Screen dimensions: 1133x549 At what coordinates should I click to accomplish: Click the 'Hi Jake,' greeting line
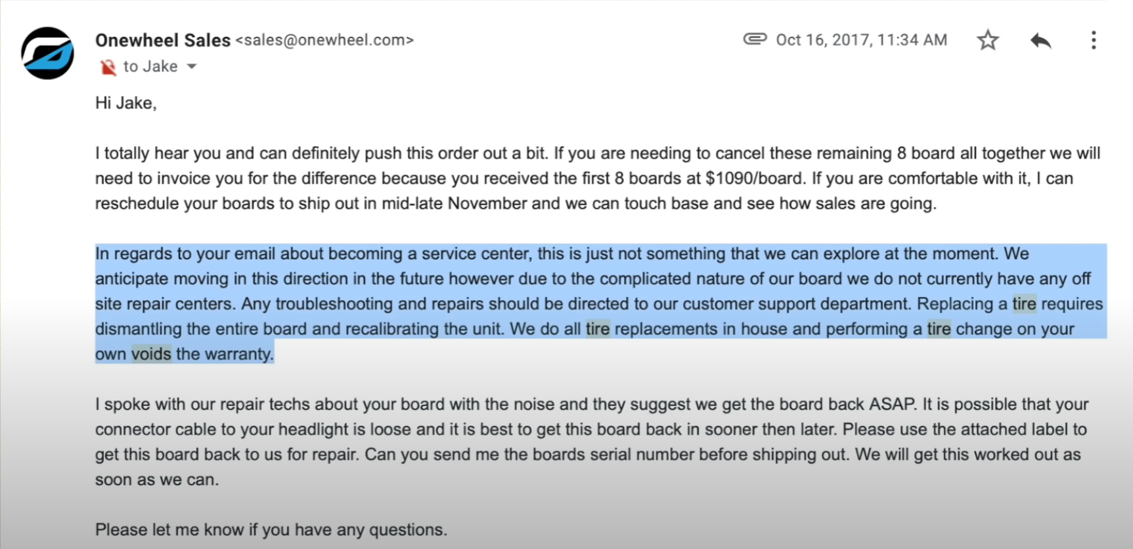126,104
